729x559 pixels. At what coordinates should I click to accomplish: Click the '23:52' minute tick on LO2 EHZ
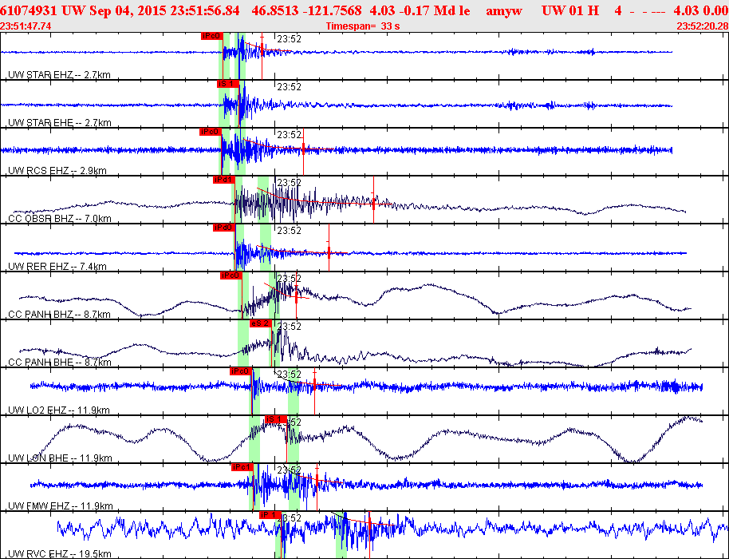coord(290,375)
